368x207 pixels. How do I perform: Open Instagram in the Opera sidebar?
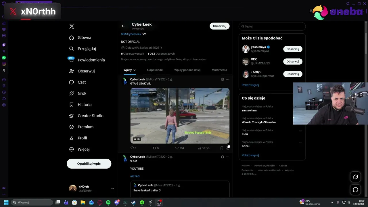click(4, 64)
